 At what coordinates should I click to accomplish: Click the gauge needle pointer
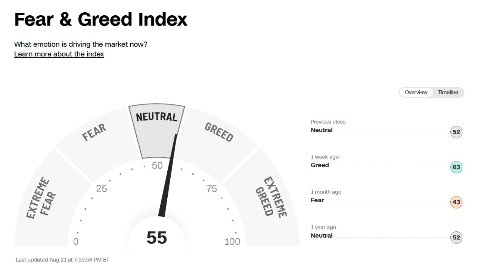pos(168,175)
